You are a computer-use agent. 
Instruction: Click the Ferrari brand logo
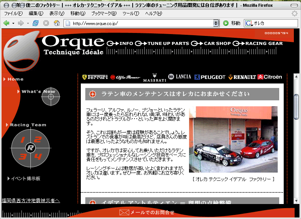(x=95, y=77)
